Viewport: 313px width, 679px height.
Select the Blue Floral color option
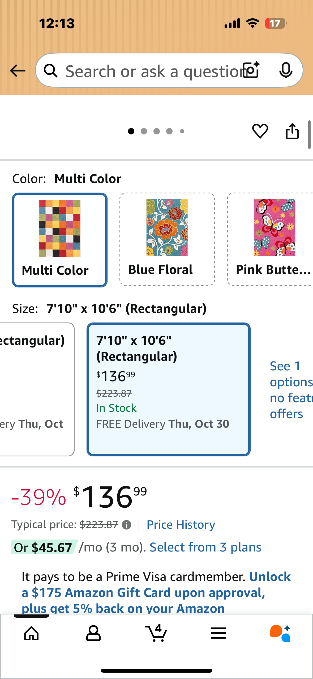pos(167,239)
